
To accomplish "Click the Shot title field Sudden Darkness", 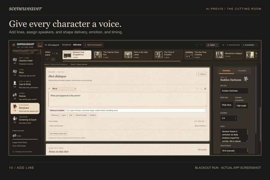I will pyautogui.click(x=234, y=91).
